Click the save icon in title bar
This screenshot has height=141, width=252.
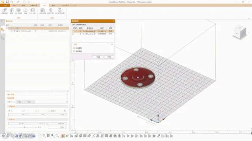click(7, 2)
